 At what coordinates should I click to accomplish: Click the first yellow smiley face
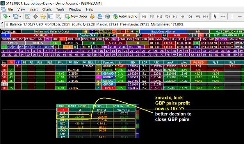pyautogui.click(x=97, y=32)
